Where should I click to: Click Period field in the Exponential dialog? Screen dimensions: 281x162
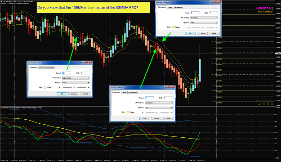coord(66,73)
